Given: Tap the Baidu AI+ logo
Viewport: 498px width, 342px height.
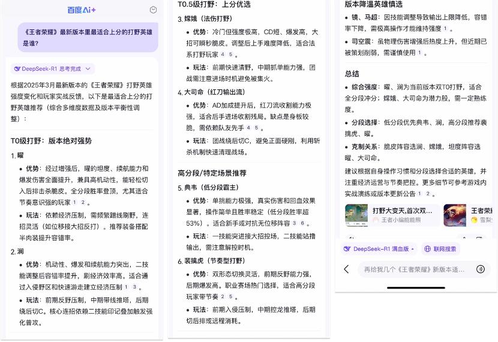Looking at the screenshot, I should pyautogui.click(x=82, y=10).
